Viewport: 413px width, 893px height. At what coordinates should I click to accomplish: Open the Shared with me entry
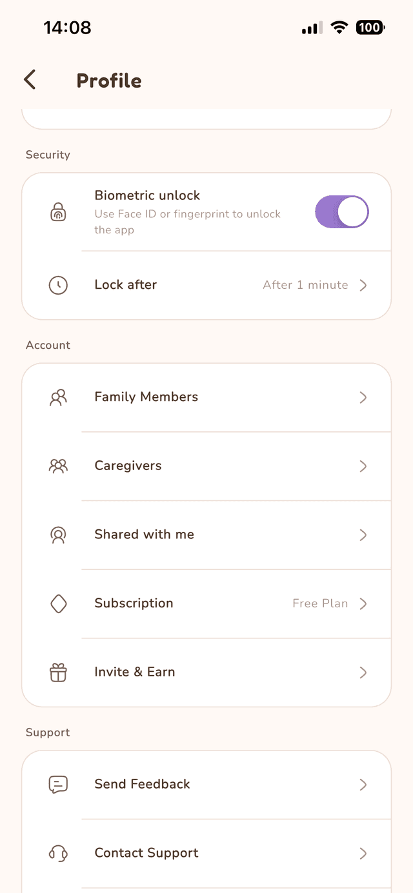pyautogui.click(x=144, y=535)
